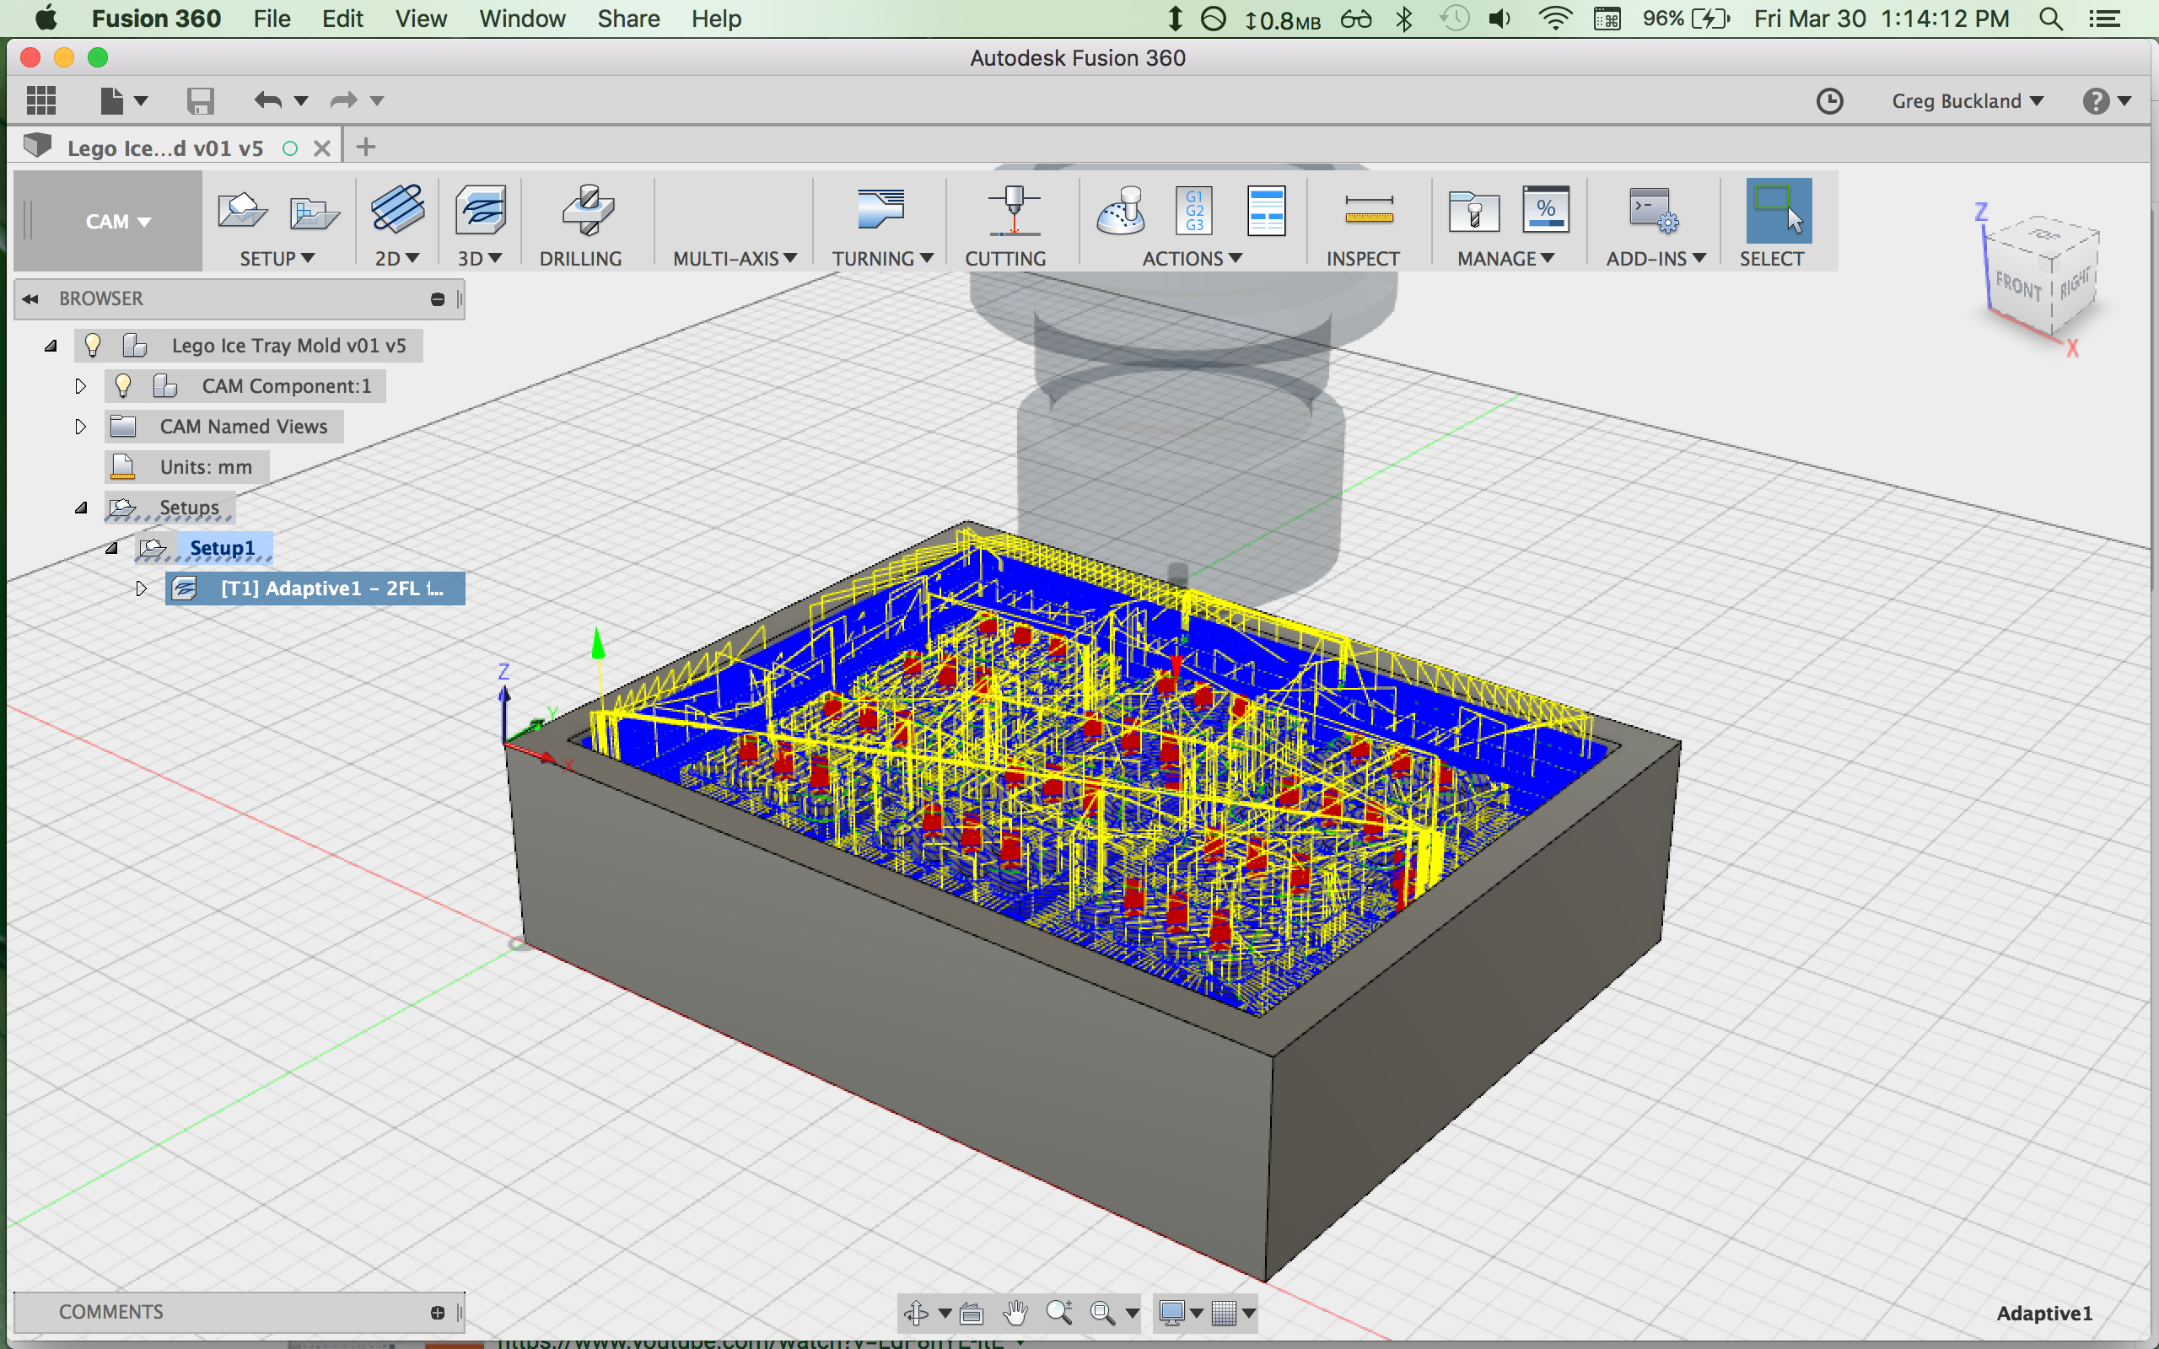
Task: Redo with the forward arrow icon
Action: 343,100
